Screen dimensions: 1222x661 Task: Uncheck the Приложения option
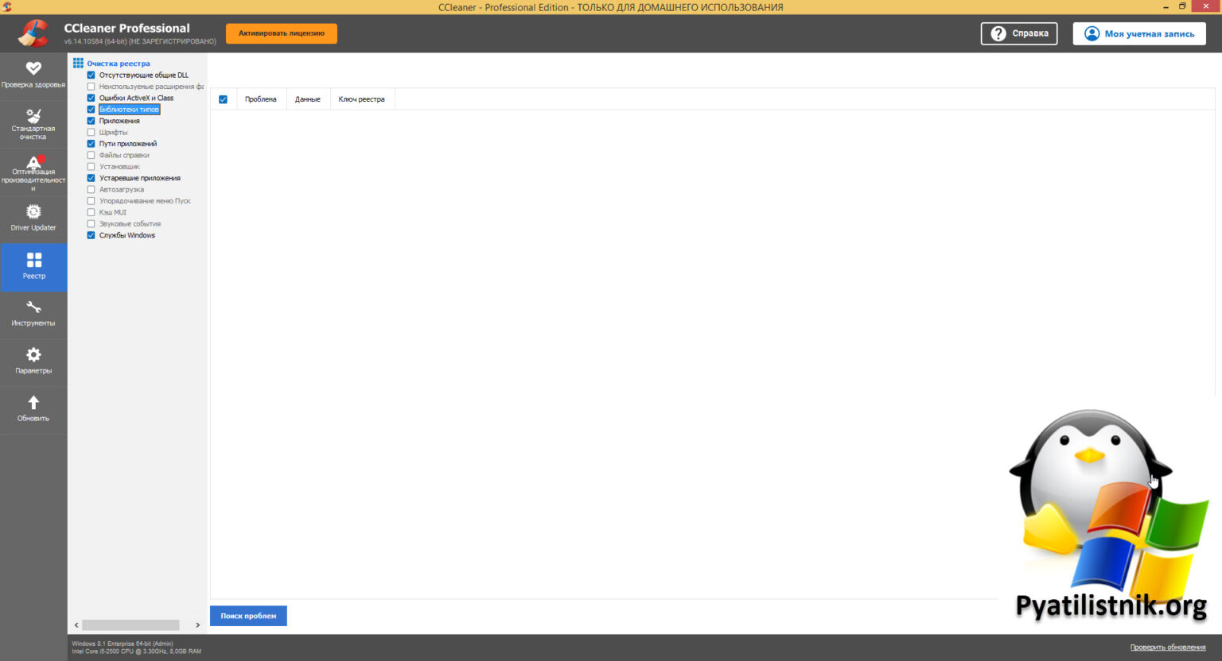click(x=91, y=121)
